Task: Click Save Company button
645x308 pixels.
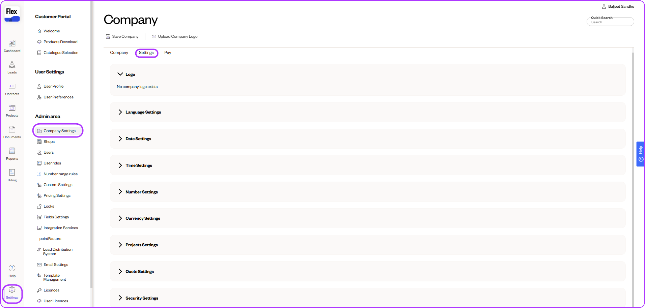Action: [x=122, y=36]
